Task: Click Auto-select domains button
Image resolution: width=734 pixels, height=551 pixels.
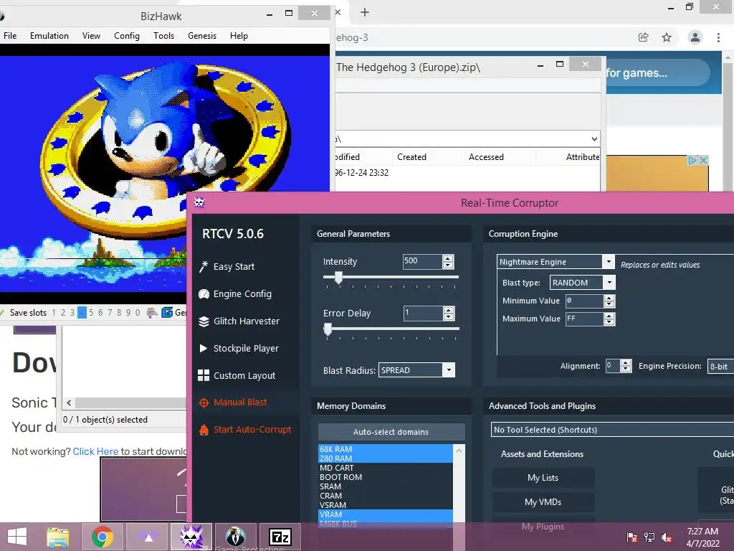Action: pyautogui.click(x=391, y=432)
